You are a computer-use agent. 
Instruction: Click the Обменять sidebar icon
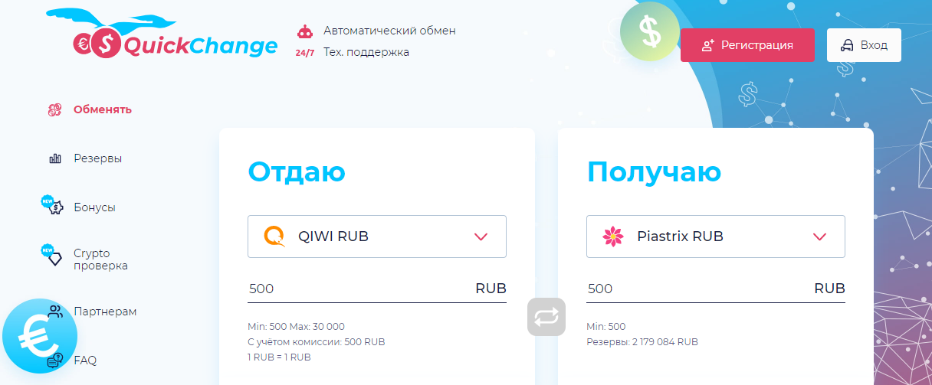tap(54, 109)
